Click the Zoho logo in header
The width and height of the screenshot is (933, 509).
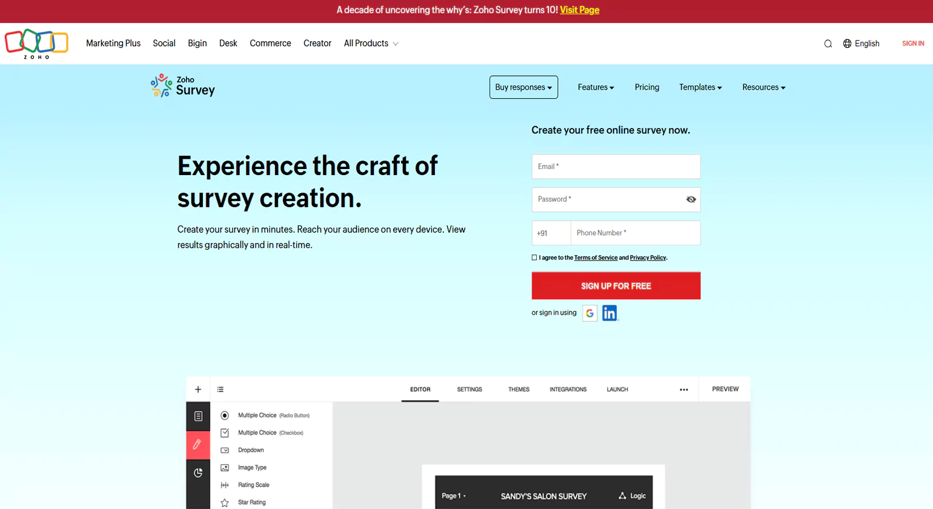(36, 44)
